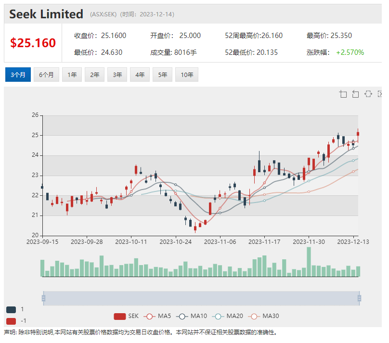Select the 10年 time range tab

click(x=187, y=75)
